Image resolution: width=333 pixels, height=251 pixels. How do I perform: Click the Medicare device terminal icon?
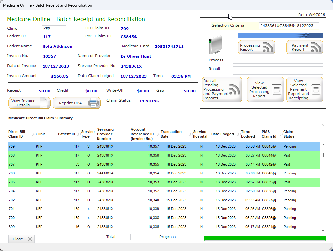coord(215,45)
